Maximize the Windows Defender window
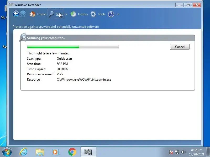The width and height of the screenshot is (210, 157). [x=188, y=5]
